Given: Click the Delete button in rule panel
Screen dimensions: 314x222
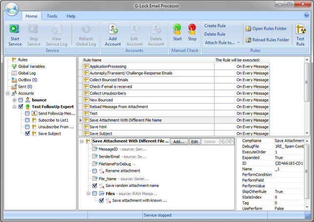Looking at the screenshot, I should (x=210, y=142).
